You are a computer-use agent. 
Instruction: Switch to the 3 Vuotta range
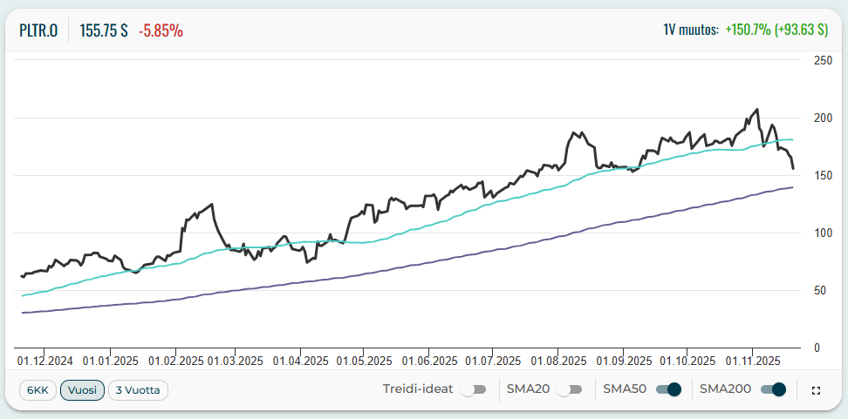click(138, 390)
